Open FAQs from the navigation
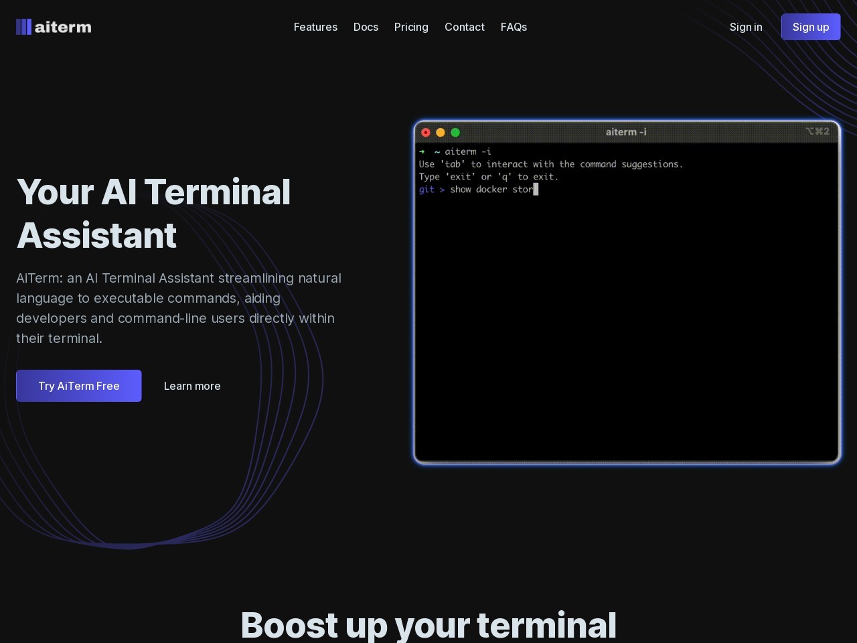Screen dimensions: 857x643 click(514, 27)
